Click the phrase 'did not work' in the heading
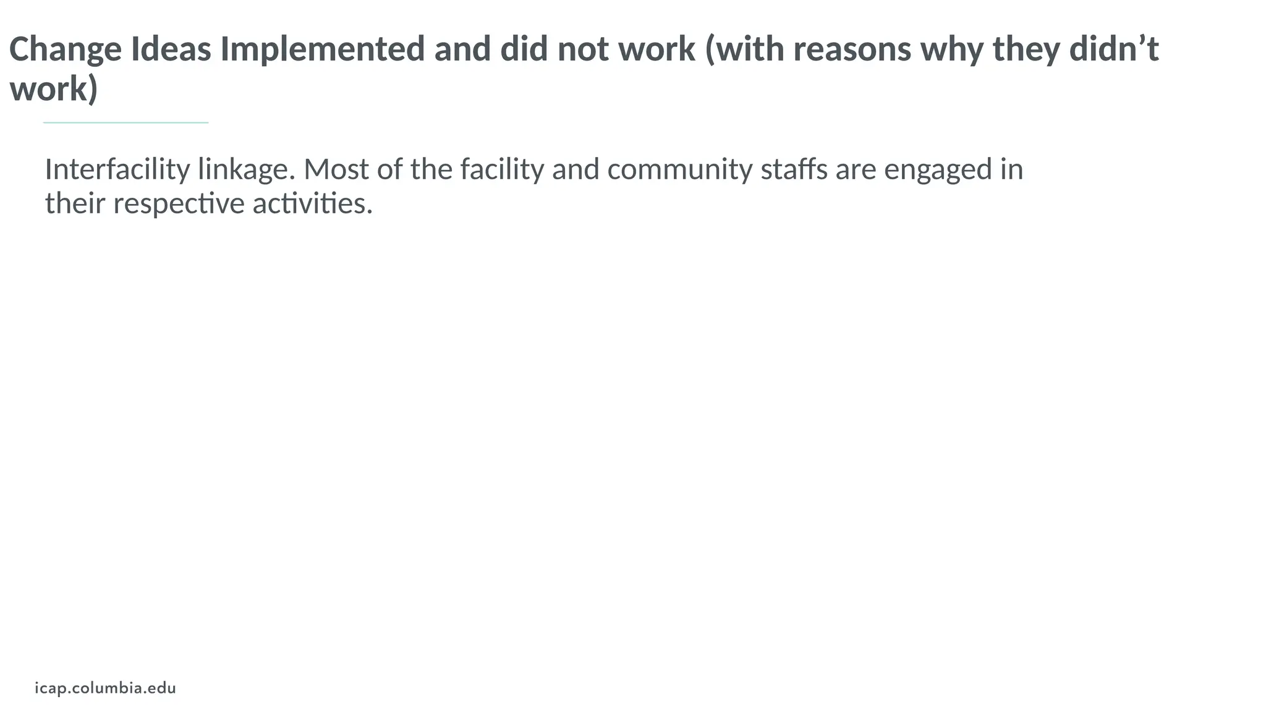This screenshot has height=712, width=1266. (x=598, y=49)
